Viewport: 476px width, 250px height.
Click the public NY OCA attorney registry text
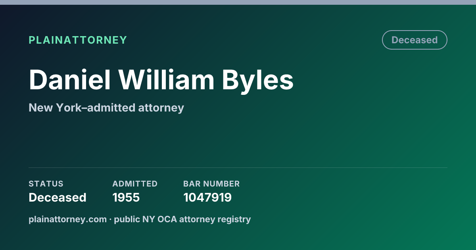click(x=182, y=219)
